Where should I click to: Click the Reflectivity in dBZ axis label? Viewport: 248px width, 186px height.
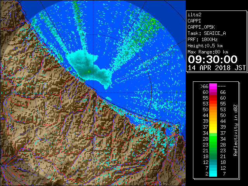[x=236, y=130]
